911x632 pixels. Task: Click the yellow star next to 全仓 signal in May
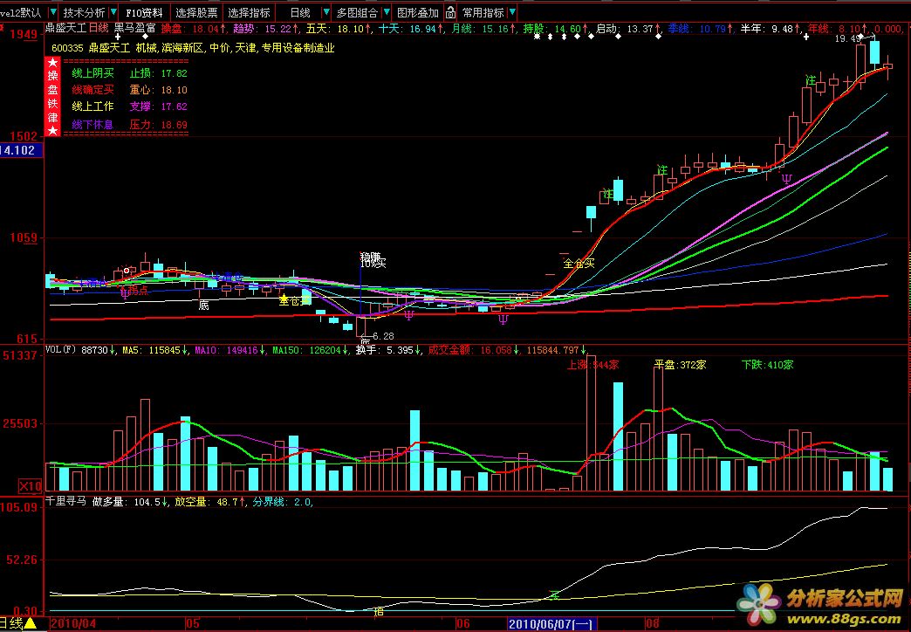[x=284, y=300]
